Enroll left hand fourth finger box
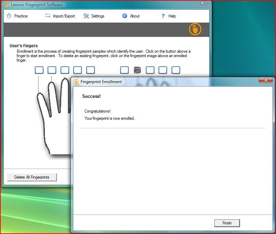 point(77,70)
